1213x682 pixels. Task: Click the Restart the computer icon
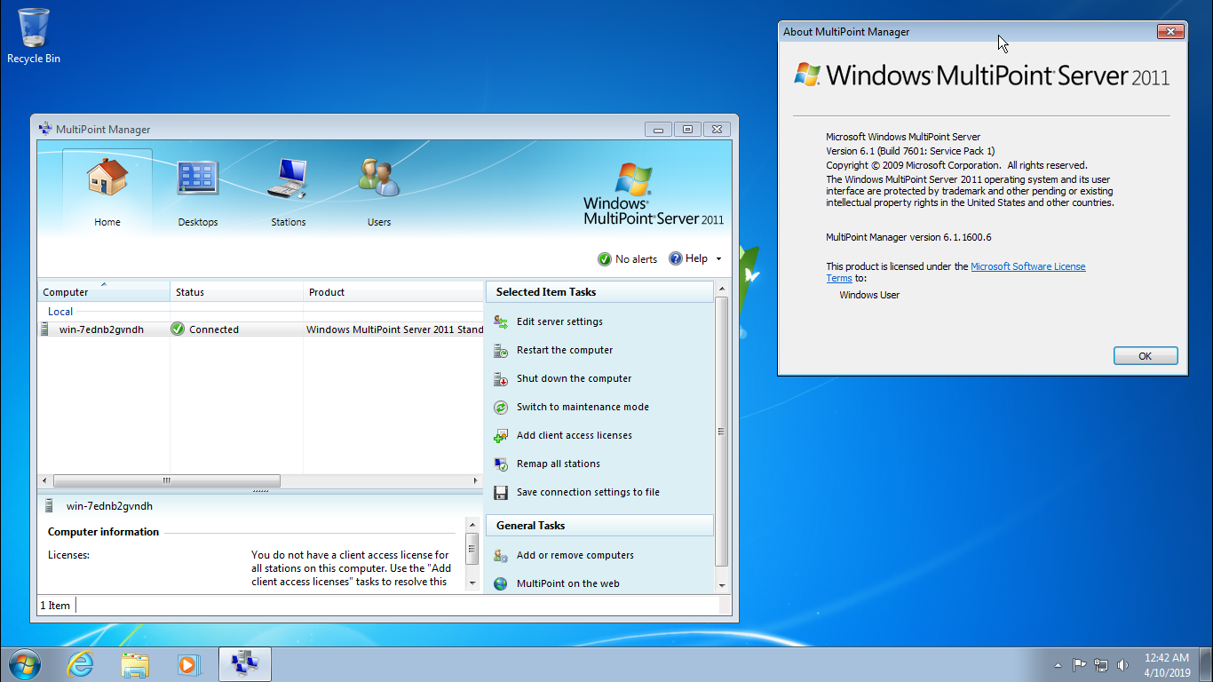click(501, 350)
